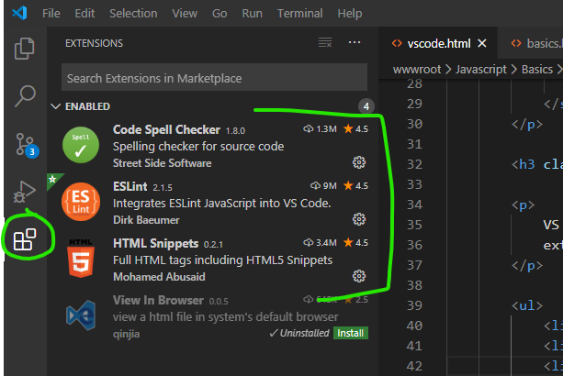Open the Search view in activity bar
Viewport: 563px width, 376px height.
click(25, 95)
